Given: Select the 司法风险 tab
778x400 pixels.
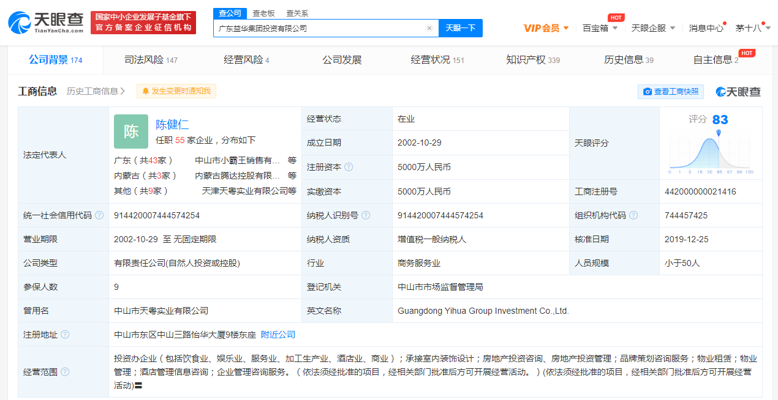Looking at the screenshot, I should click(x=151, y=60).
